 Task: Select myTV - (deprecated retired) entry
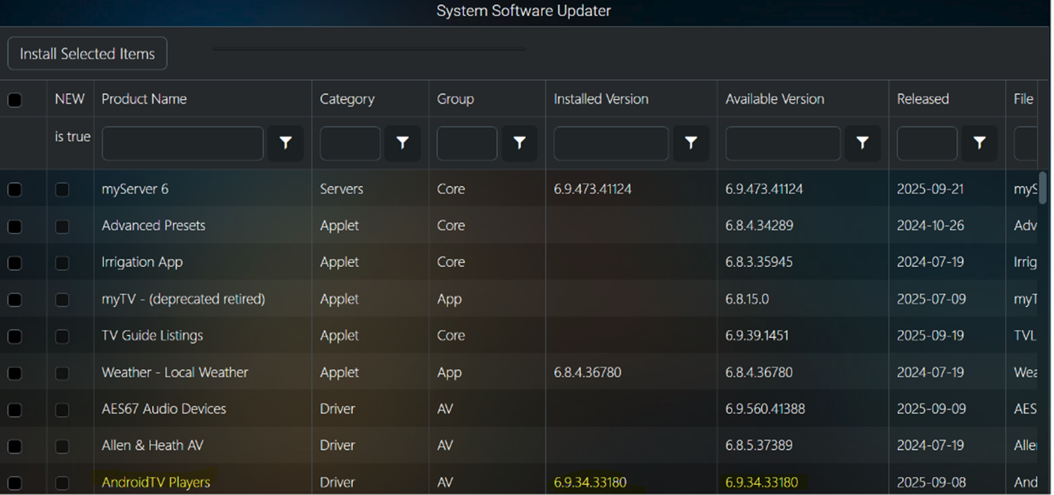183,299
